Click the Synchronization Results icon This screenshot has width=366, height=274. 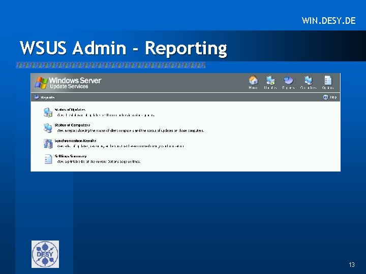coord(48,144)
